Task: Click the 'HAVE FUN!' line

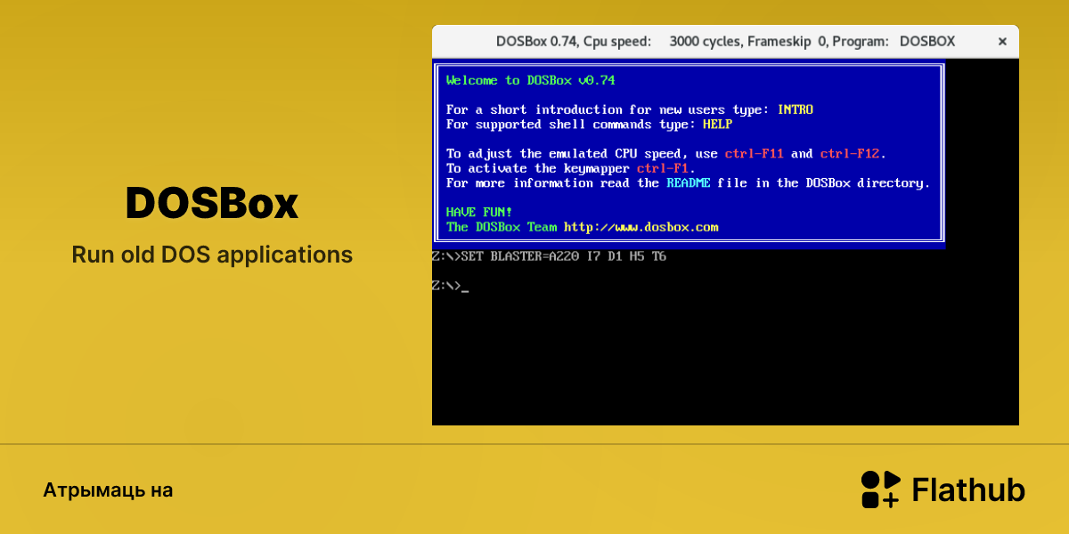Action: 479,212
